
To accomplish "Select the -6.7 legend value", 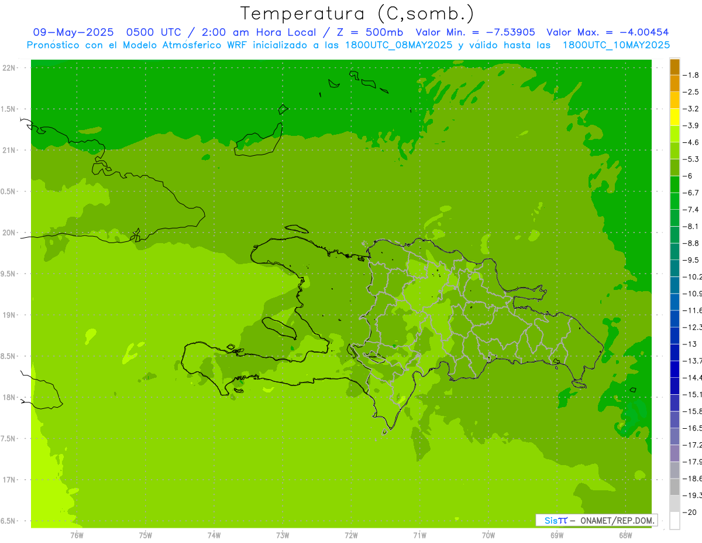I will [691, 193].
